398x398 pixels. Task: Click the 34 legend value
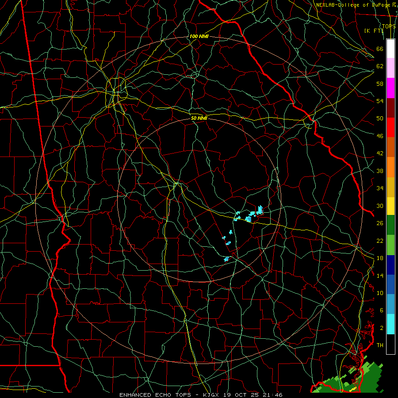click(x=380, y=188)
